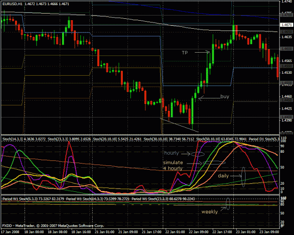Click the boxed 1.4600 level label
294x235 pixels.
[x=286, y=49]
